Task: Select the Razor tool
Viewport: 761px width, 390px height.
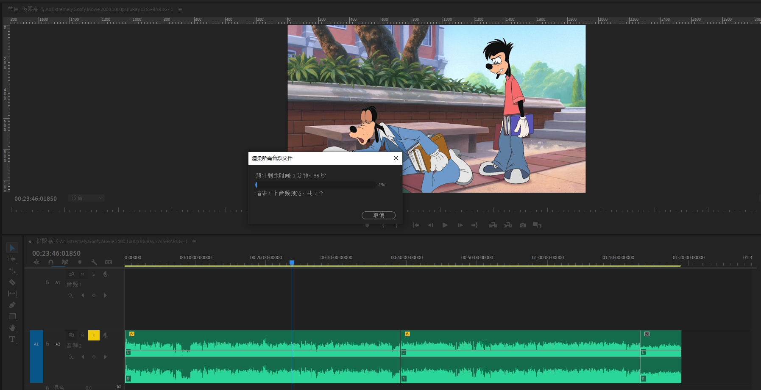Action: pyautogui.click(x=12, y=282)
